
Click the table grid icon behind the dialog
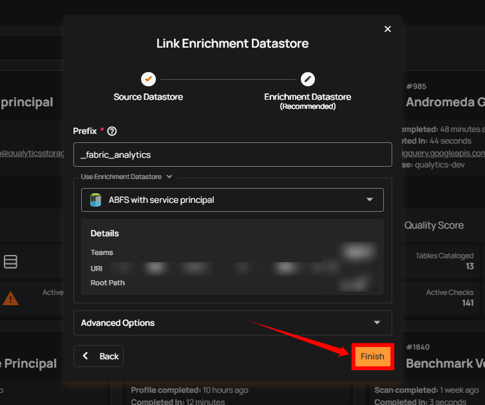tap(10, 261)
